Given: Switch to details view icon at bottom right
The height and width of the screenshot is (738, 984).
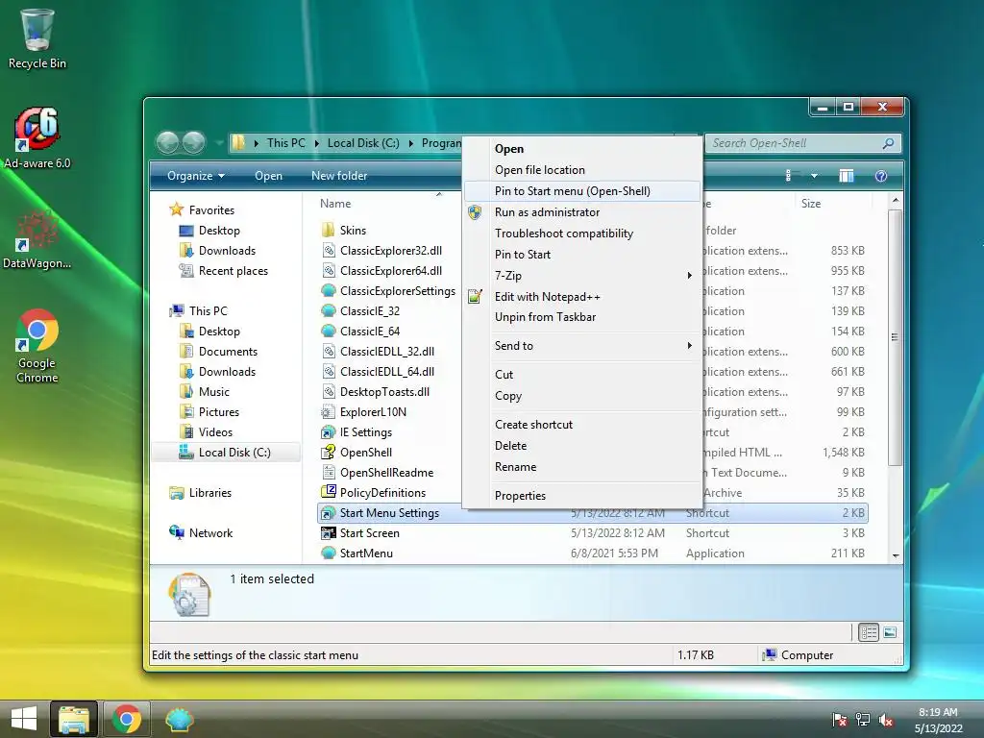Looking at the screenshot, I should point(869,632).
